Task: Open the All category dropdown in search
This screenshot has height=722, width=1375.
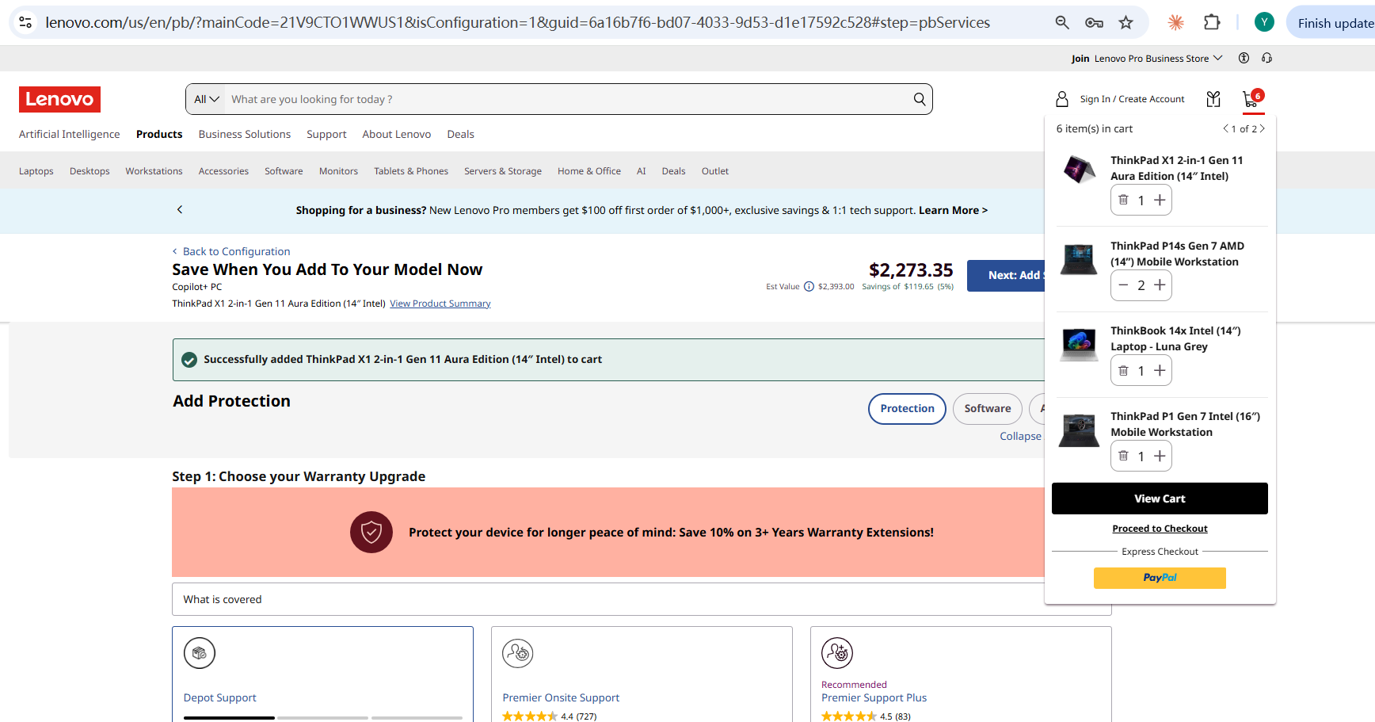Action: (206, 99)
